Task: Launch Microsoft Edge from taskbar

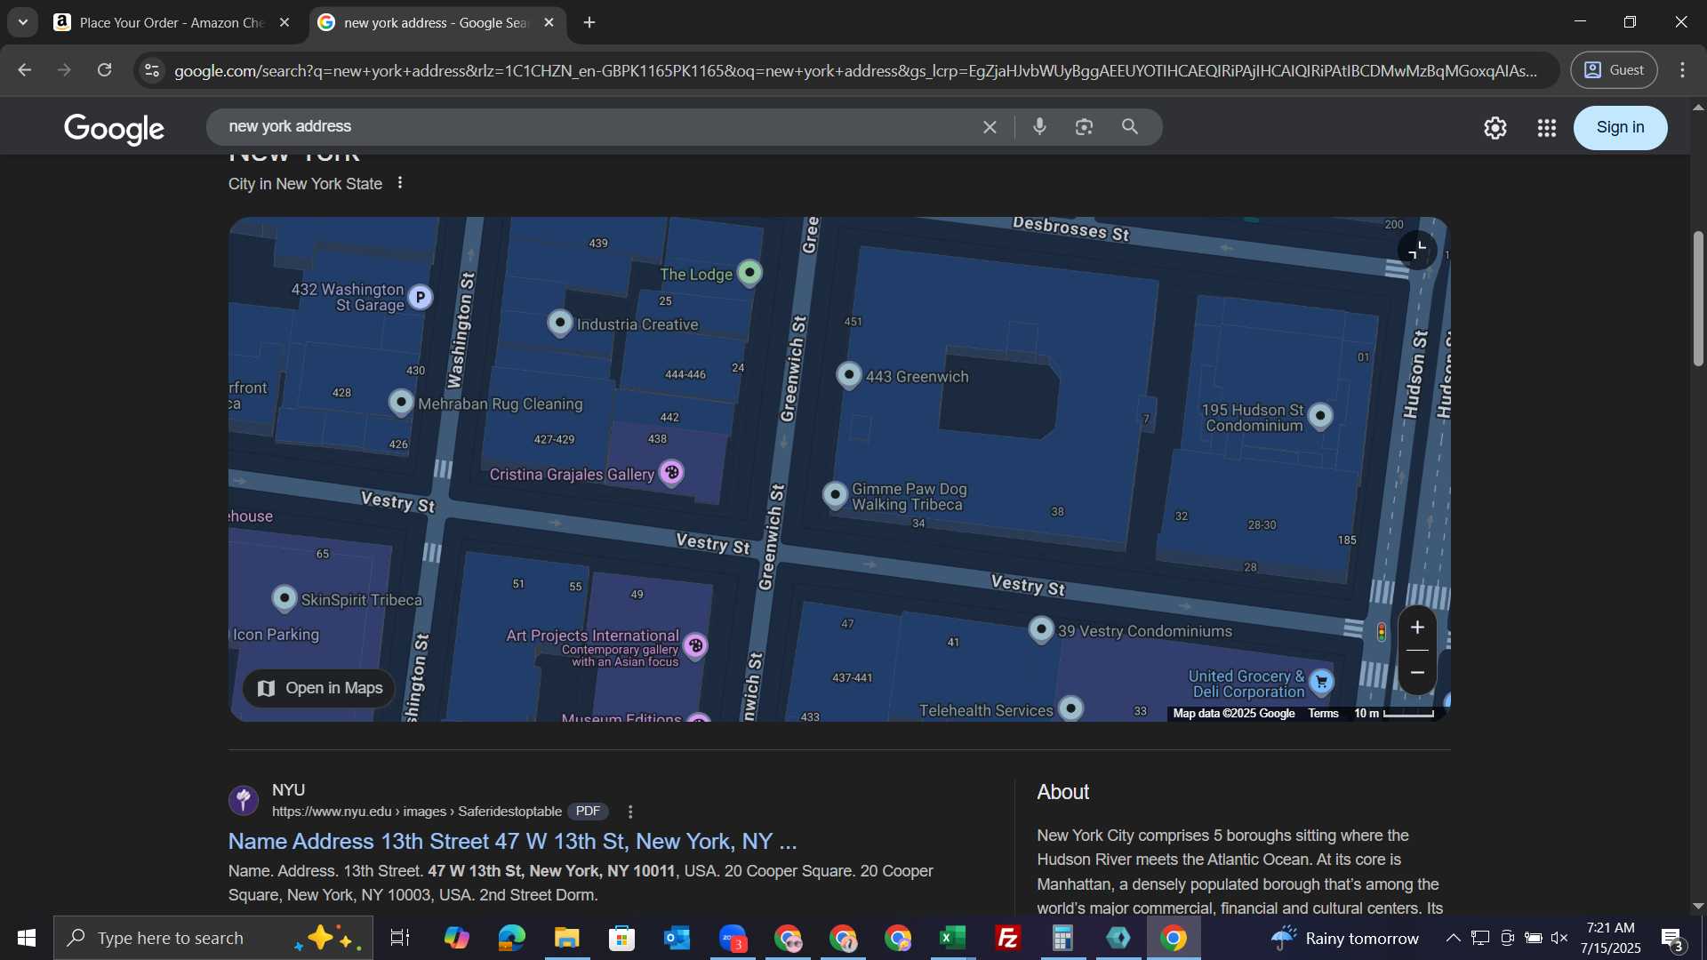Action: (512, 938)
